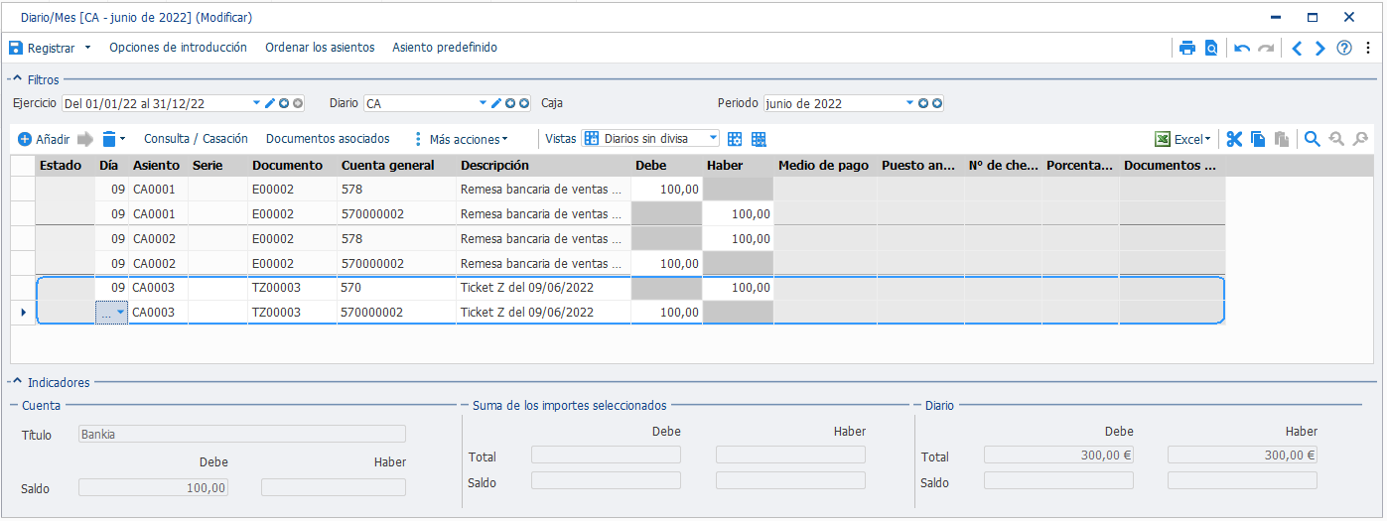Open Opciones de introducción menu
Viewport: 1387px width, 521px height.
click(x=178, y=48)
